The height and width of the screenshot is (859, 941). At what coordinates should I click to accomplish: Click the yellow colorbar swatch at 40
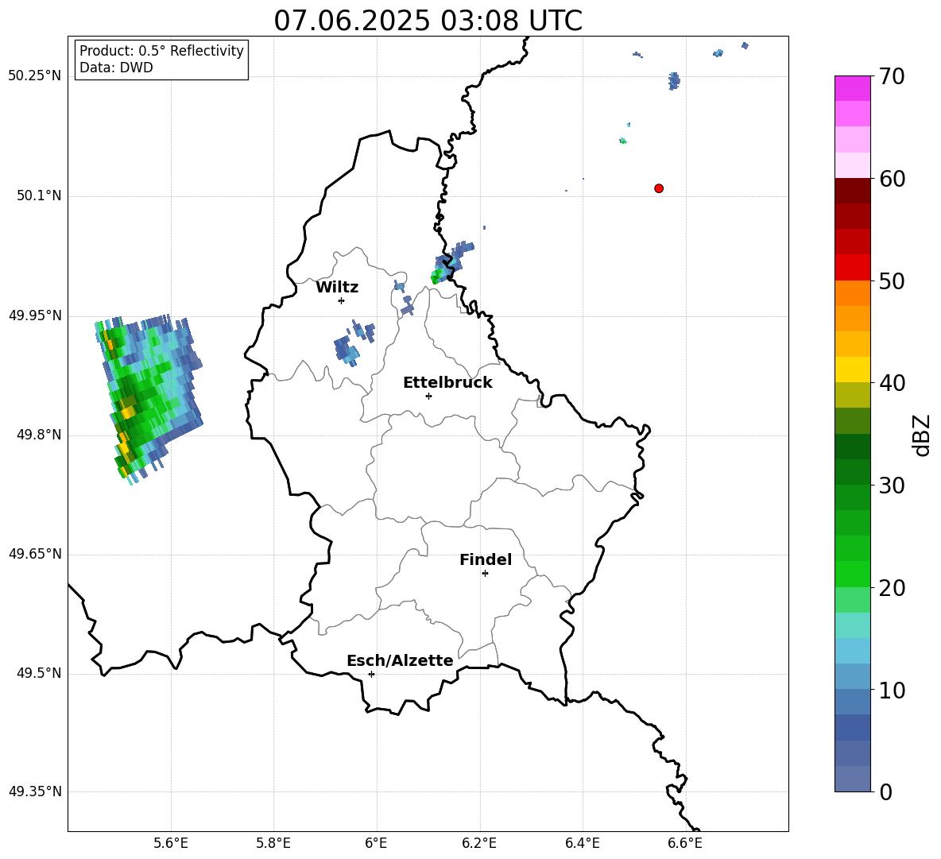pyautogui.click(x=852, y=370)
